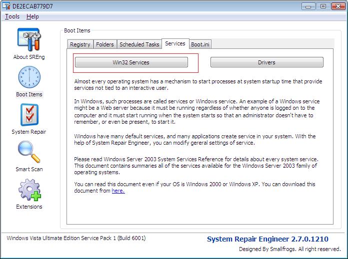Screen dimensions: 348x259
Task: Open the Help menu
Action: tap(32, 16)
